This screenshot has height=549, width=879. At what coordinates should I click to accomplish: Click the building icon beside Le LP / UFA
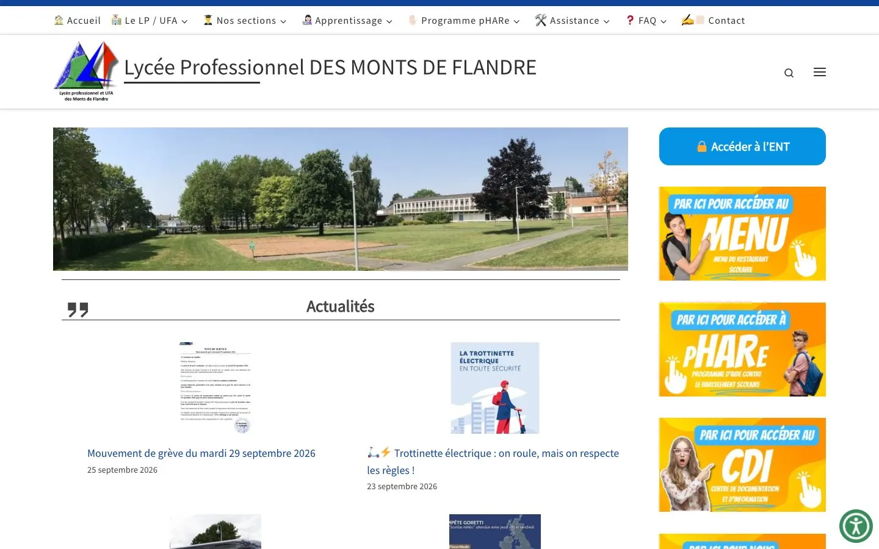pos(117,20)
